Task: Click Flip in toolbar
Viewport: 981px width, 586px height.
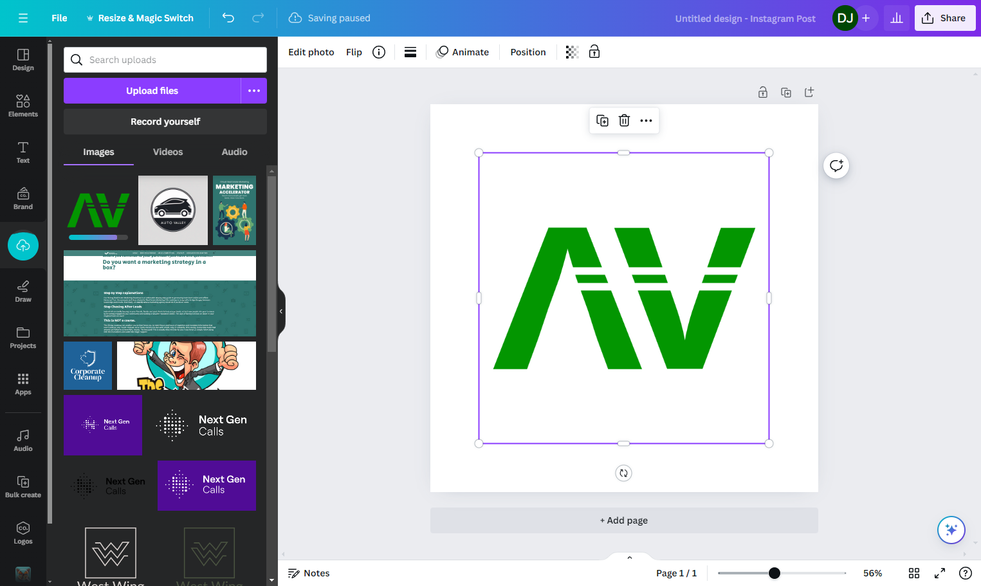Action: (x=354, y=52)
